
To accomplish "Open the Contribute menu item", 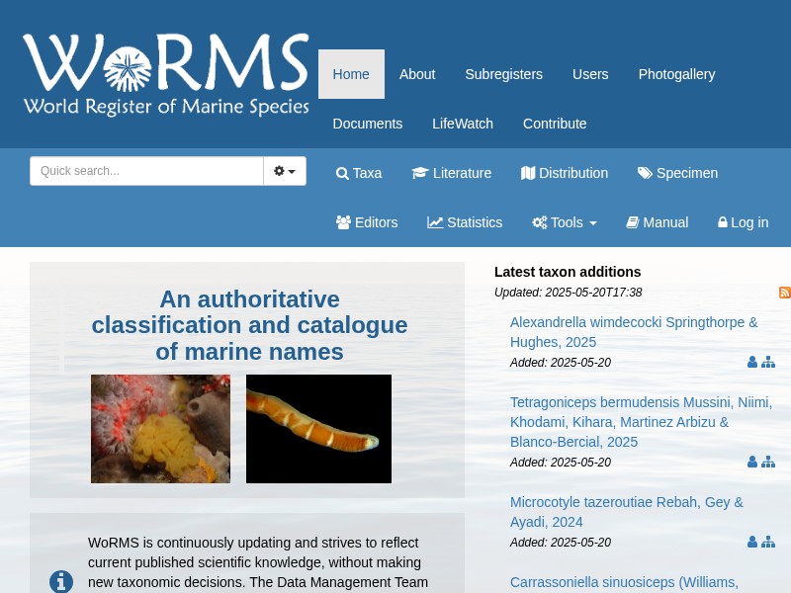I will click(x=555, y=124).
